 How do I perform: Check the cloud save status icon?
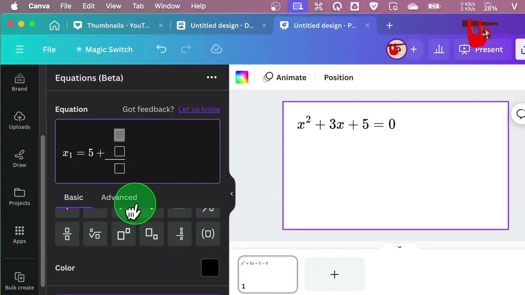(x=216, y=49)
